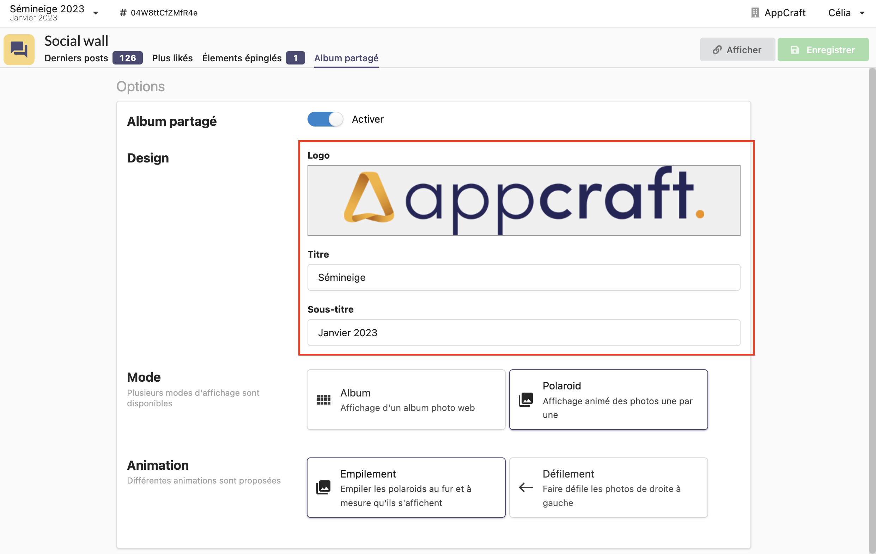Click into the Sous-titre input field

523,333
